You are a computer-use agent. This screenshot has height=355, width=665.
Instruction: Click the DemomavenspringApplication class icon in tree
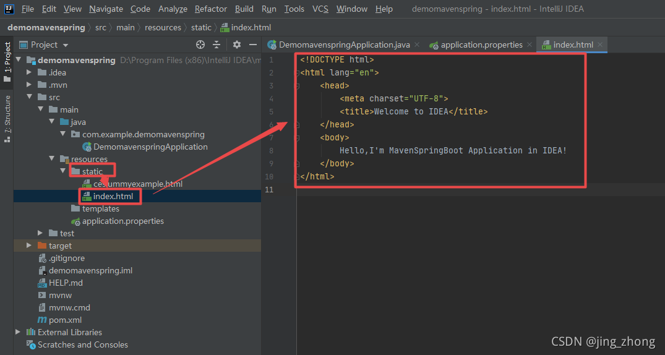(x=87, y=147)
